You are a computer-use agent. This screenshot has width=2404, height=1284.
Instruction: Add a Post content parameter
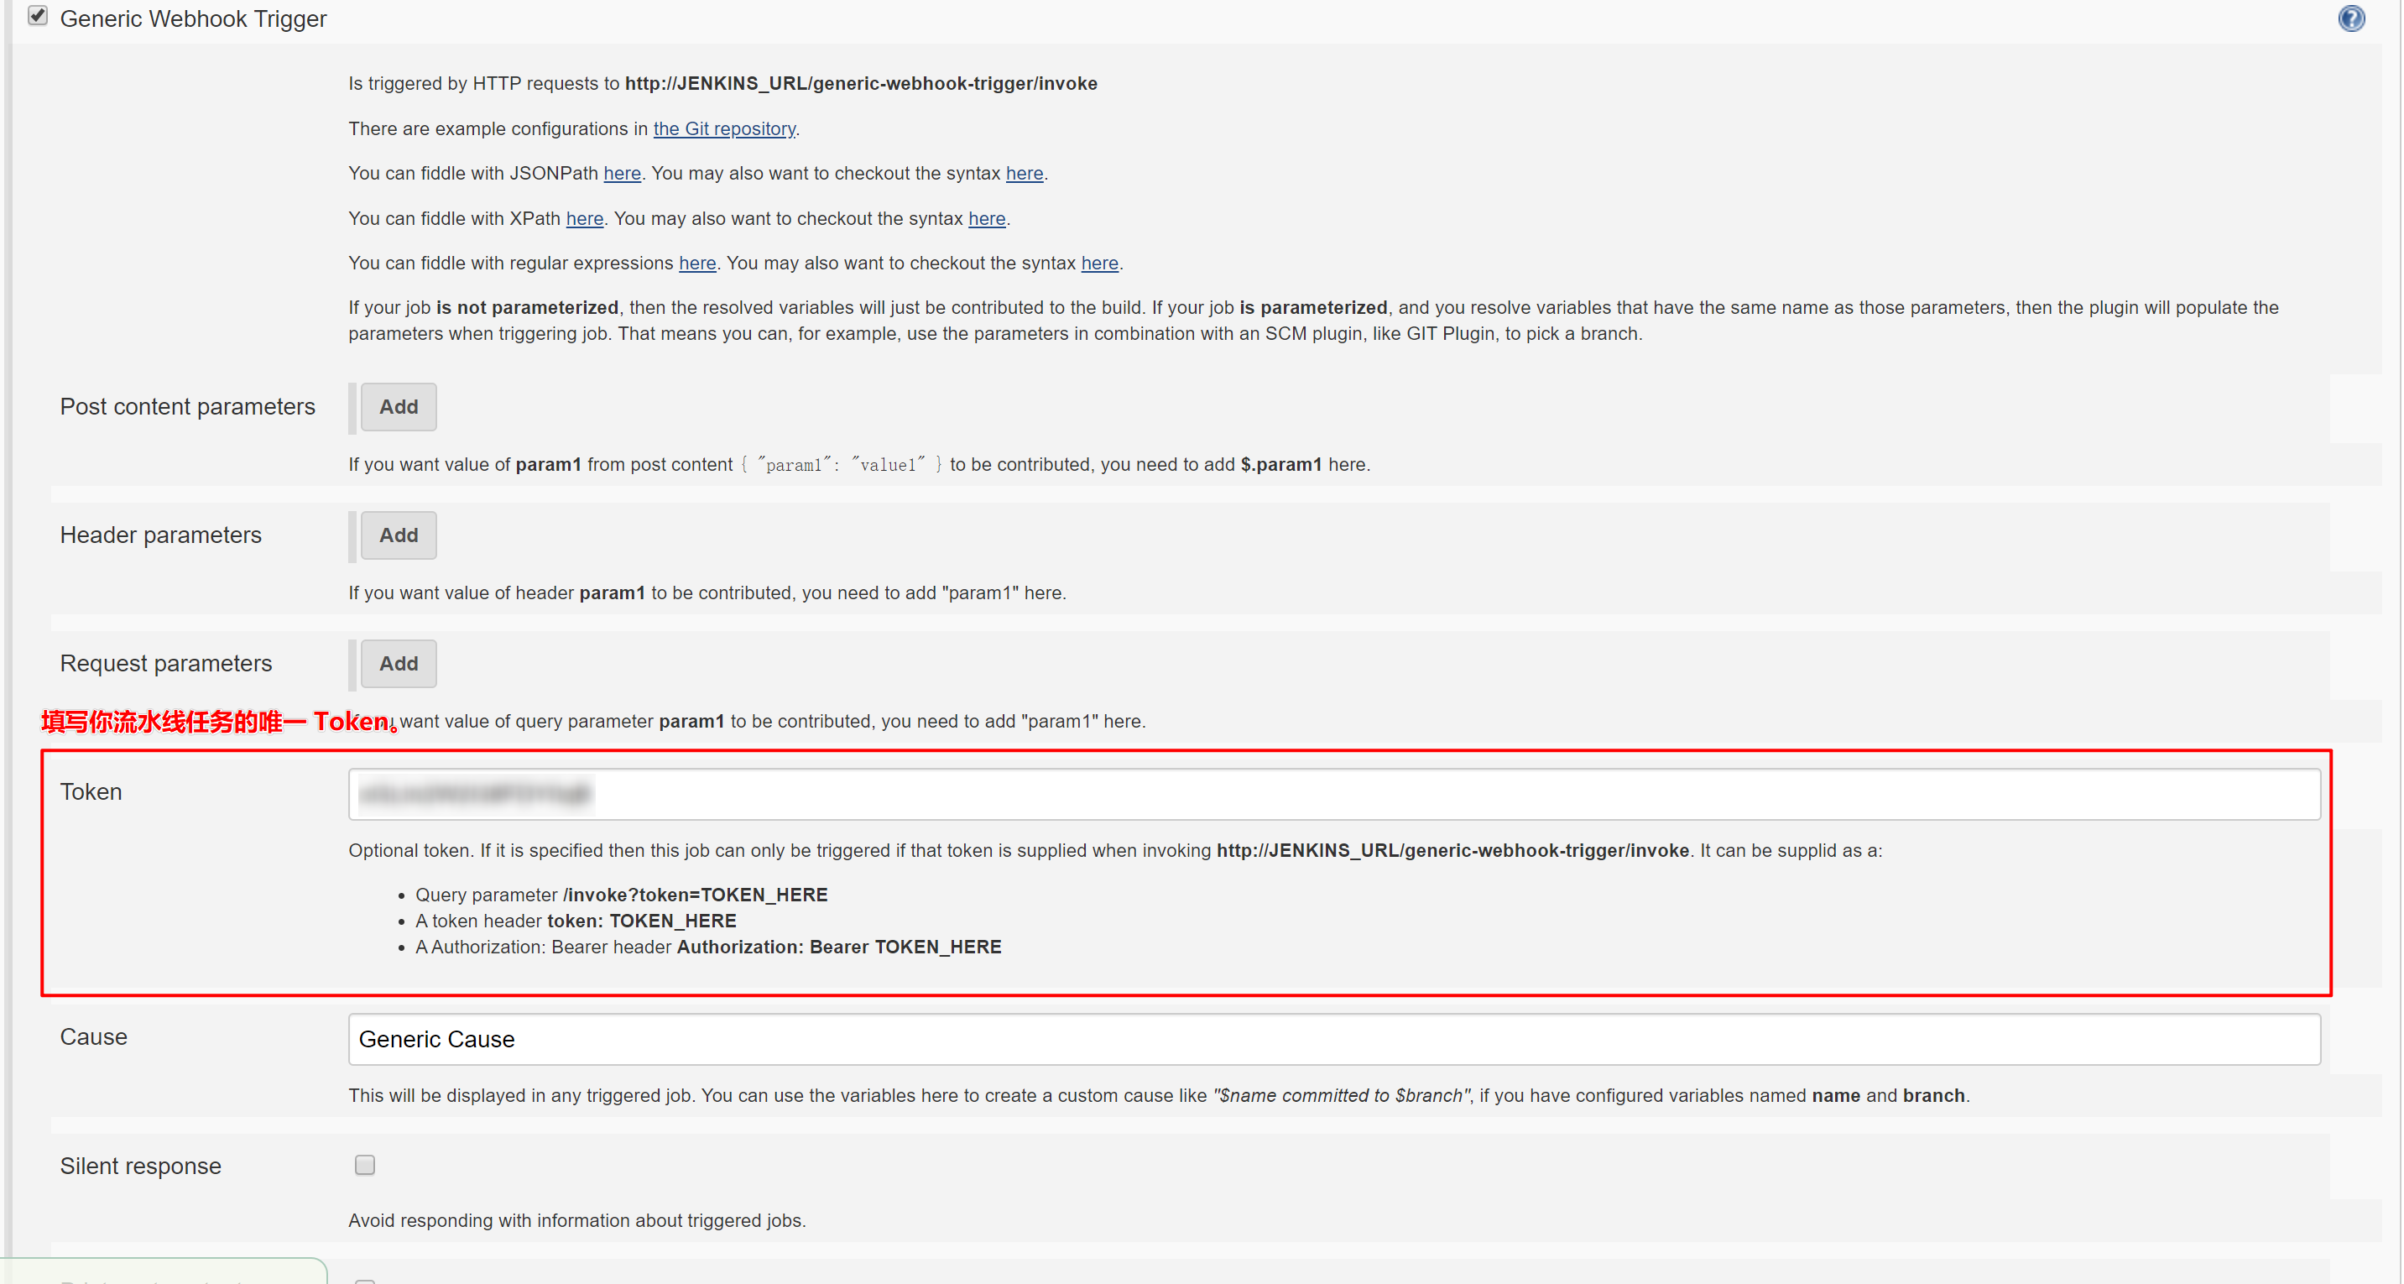click(x=399, y=407)
